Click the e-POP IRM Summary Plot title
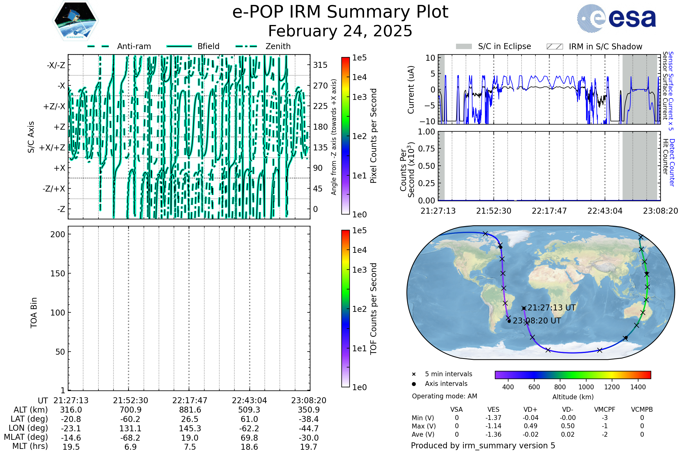This screenshot has height=454, width=681. coord(340,12)
